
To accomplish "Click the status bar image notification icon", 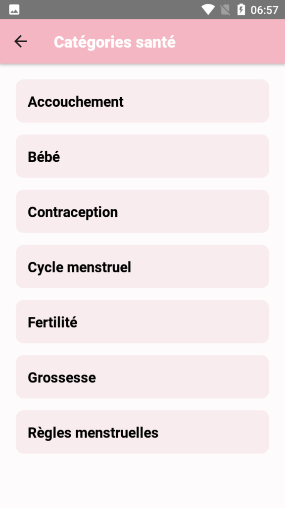I will click(13, 8).
